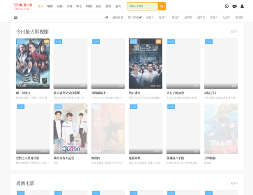This screenshot has height=195, width=253.
Task: Expand 更多 for 今日最火影视剧
Action: tap(234, 32)
